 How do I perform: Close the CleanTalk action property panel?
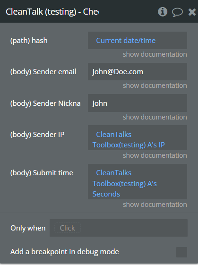click(192, 12)
